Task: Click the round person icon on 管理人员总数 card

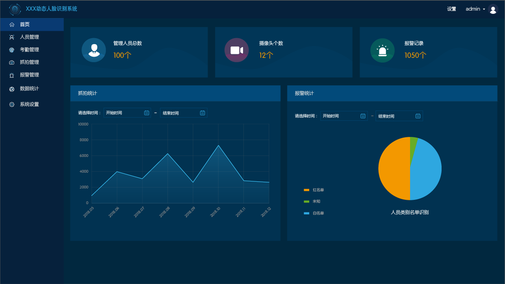Action: (x=94, y=50)
